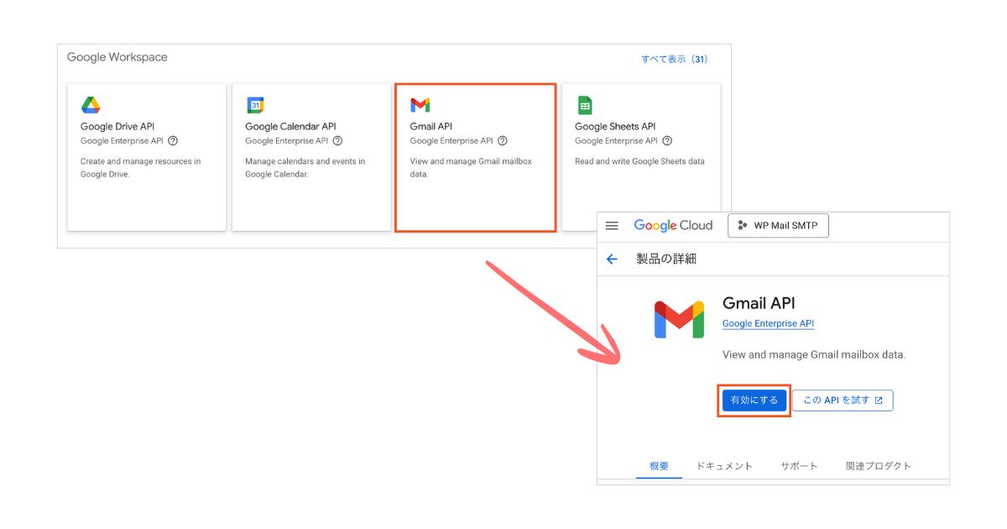
Task: Switch to the 概要 tab
Action: pyautogui.click(x=659, y=466)
